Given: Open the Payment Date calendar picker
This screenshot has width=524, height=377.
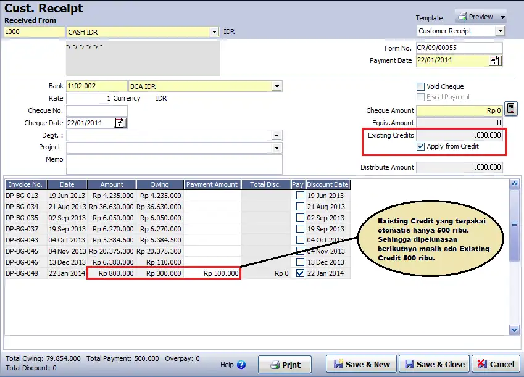Looking at the screenshot, I should pos(495,60).
